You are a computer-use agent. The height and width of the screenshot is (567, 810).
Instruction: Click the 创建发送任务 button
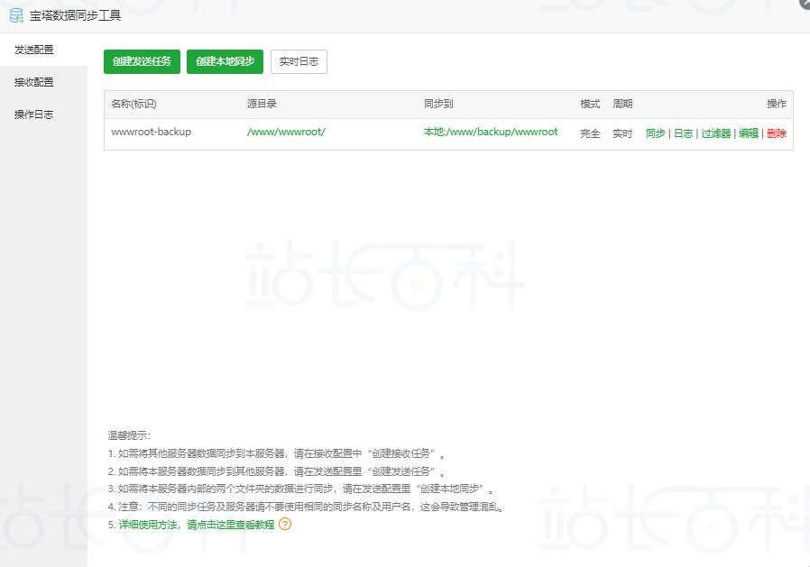142,61
